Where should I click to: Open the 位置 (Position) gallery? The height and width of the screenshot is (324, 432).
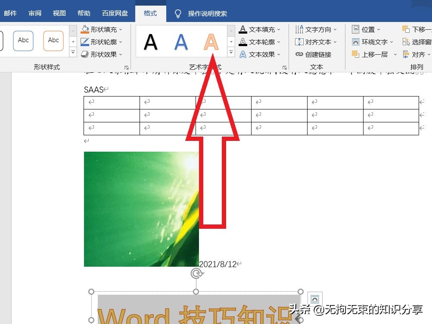coord(367,29)
